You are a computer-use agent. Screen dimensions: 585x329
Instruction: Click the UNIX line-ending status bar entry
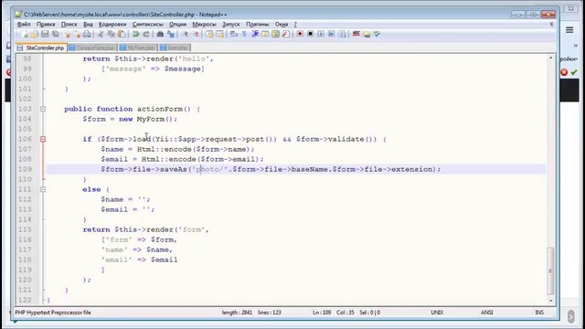[437, 313]
